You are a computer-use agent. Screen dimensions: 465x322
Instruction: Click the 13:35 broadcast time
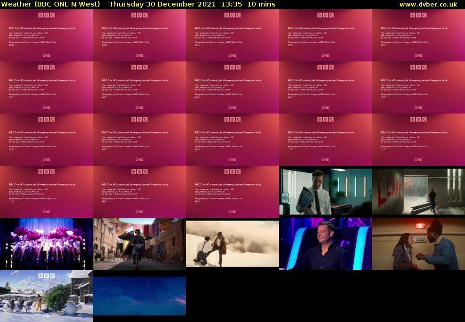click(x=231, y=5)
